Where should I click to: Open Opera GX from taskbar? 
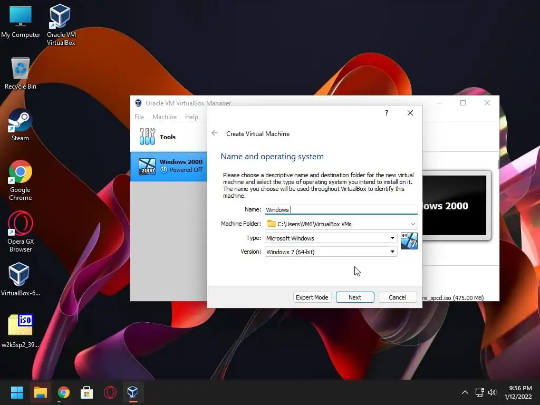[110, 392]
